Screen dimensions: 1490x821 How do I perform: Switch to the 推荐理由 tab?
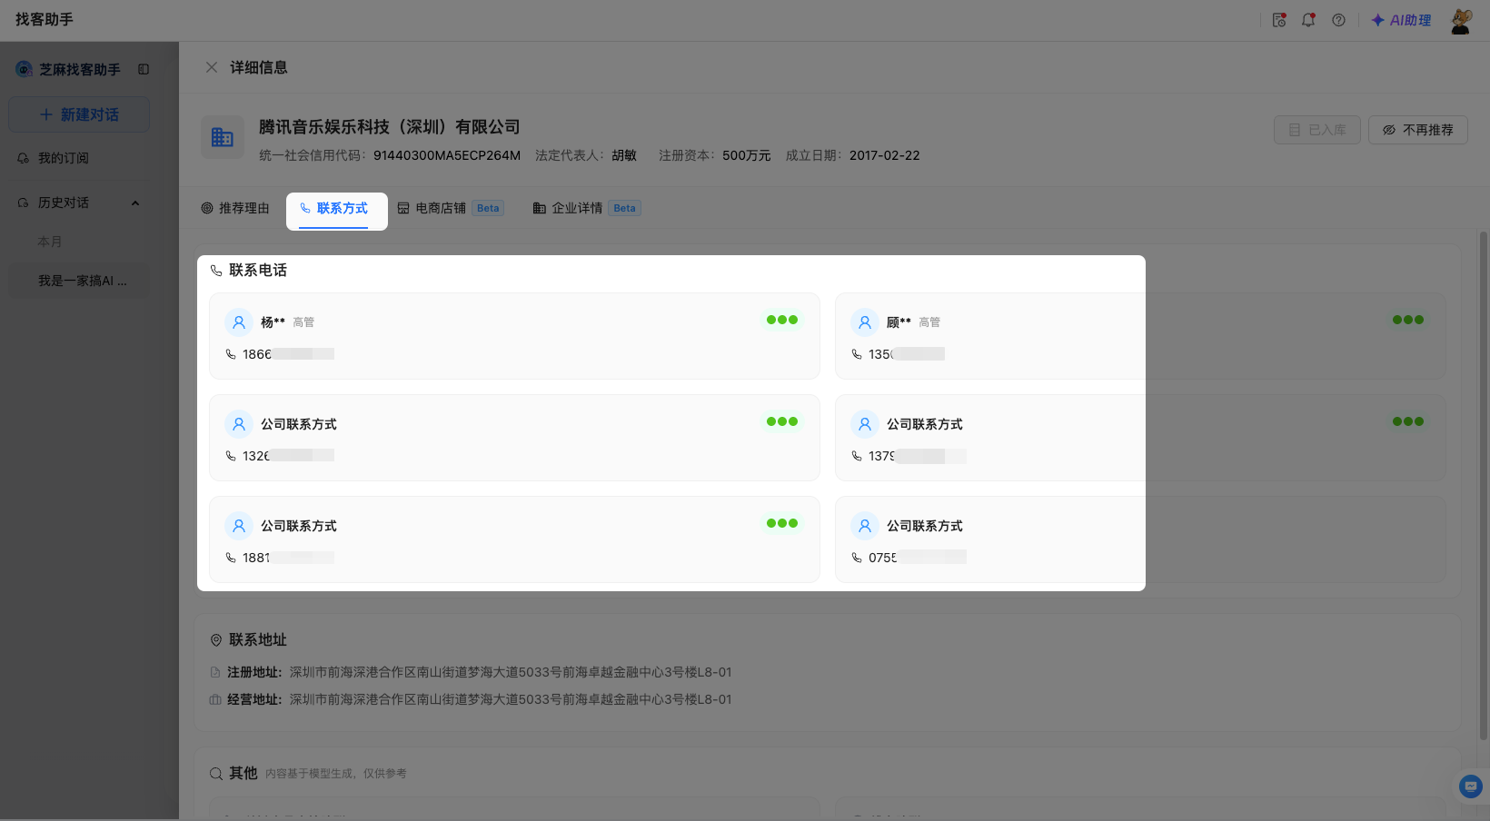coord(235,208)
